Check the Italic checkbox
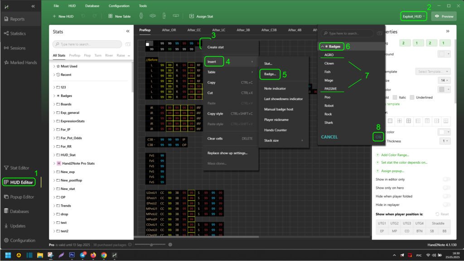464x261 pixels. tap(396, 97)
